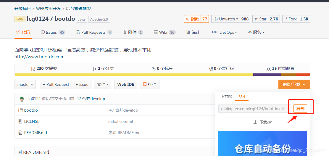Open the Web IDE

click(125, 84)
